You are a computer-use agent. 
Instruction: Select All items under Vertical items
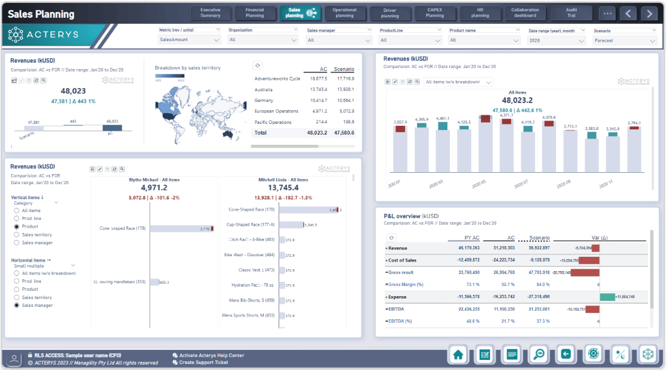(x=17, y=210)
